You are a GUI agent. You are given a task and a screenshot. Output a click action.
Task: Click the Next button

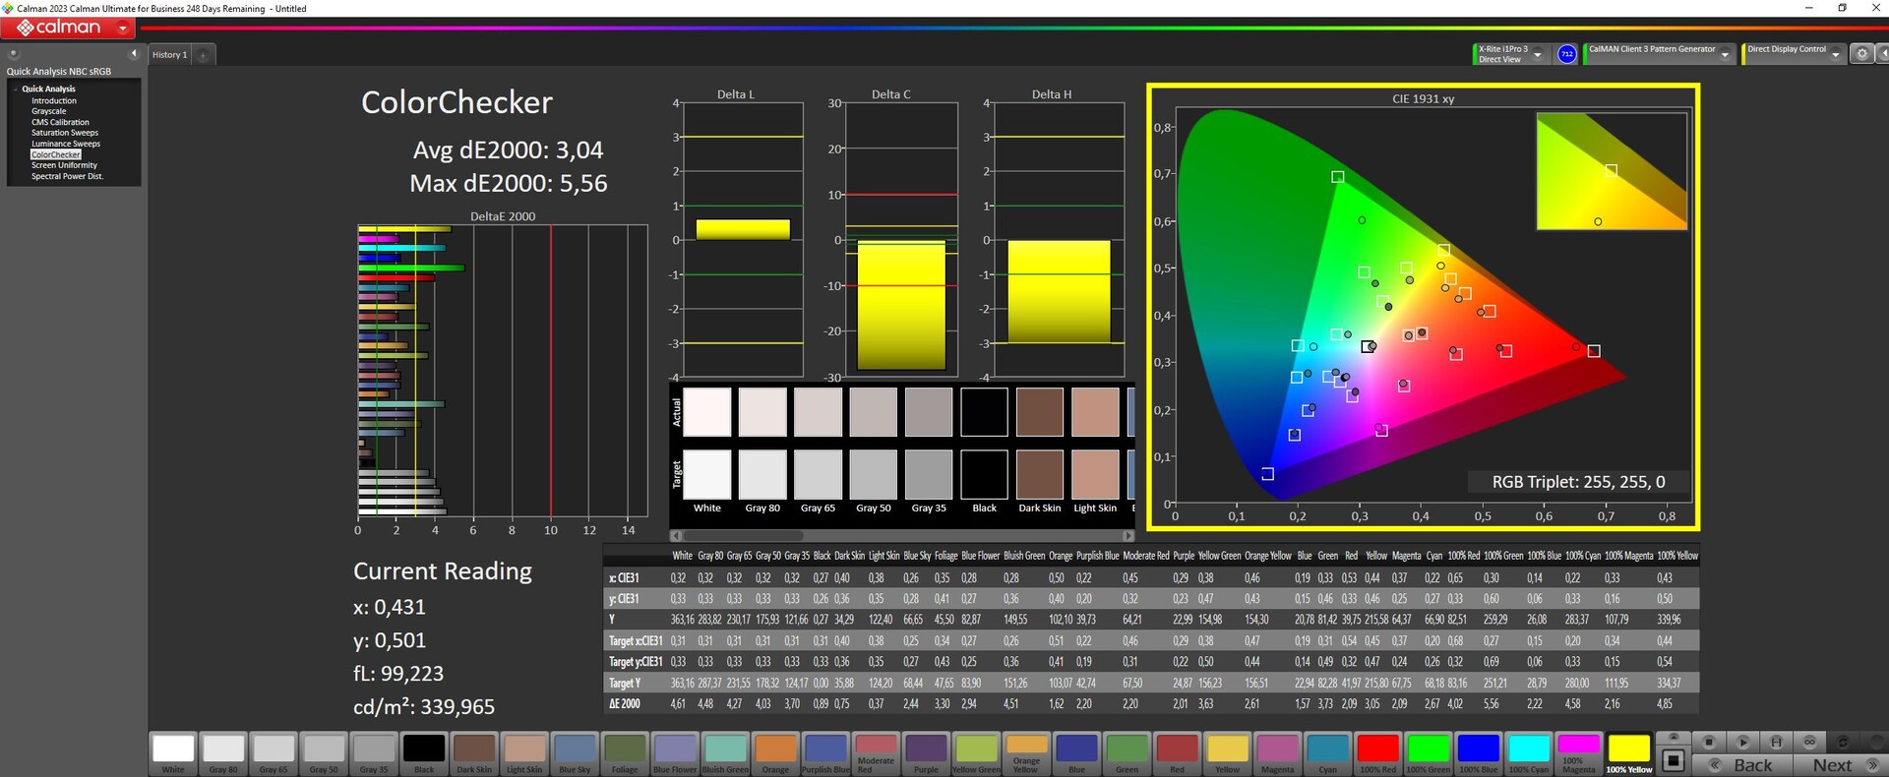(x=1834, y=765)
